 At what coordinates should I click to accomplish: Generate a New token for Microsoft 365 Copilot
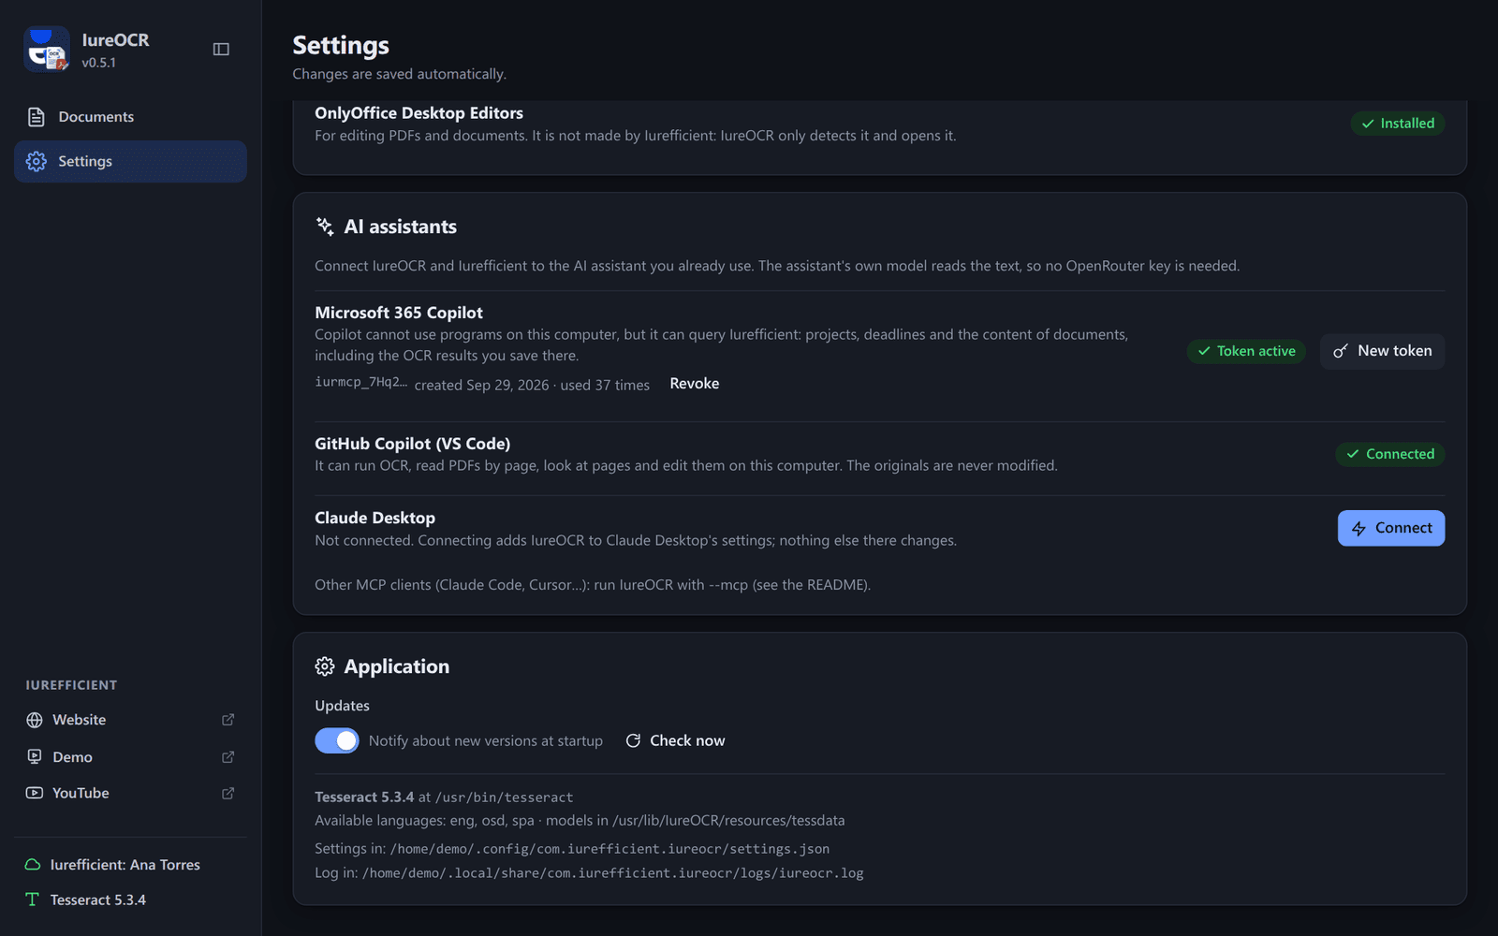[x=1382, y=351]
